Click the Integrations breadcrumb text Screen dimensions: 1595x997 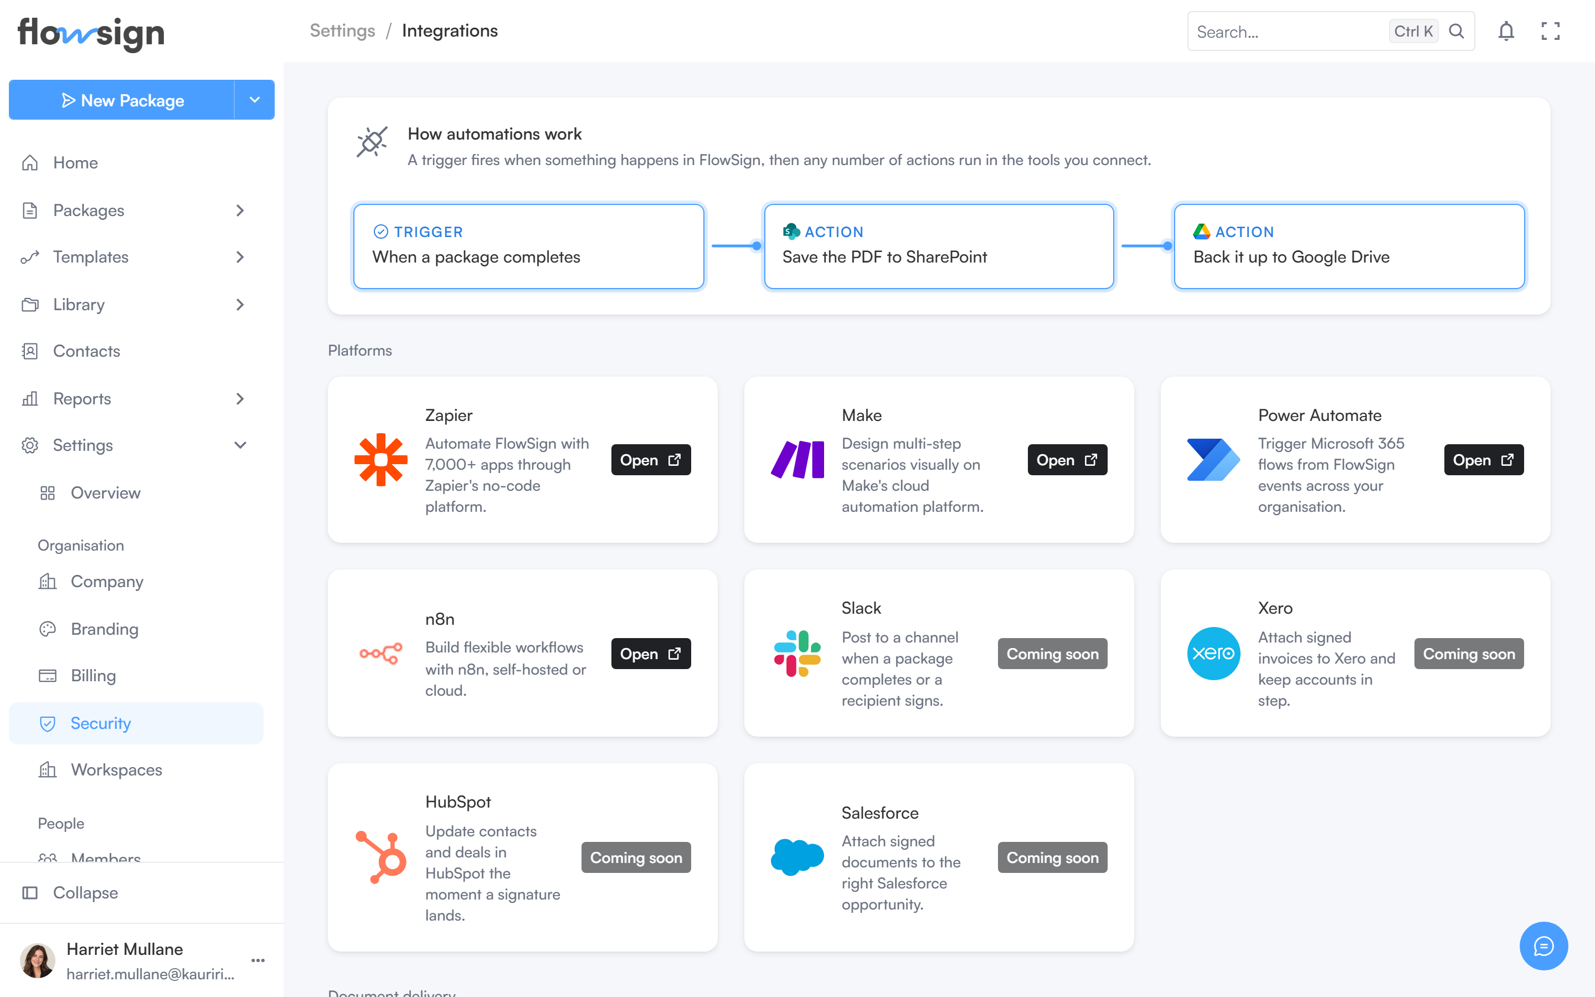tap(450, 31)
